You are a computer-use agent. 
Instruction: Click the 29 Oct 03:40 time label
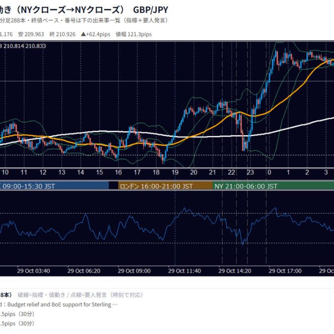click(33, 271)
